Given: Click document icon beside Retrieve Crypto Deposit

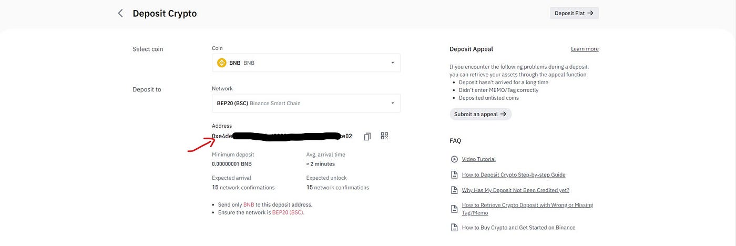Looking at the screenshot, I should coord(454,209).
